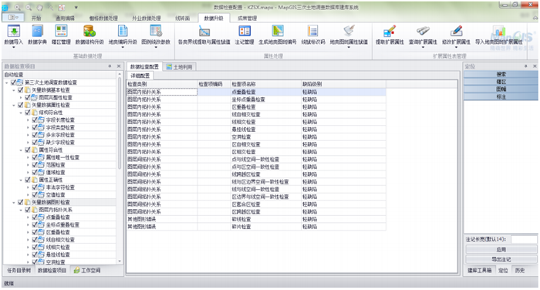540x290 pixels.
Task: Click 提取扩展属性 icon
Action: click(x=390, y=32)
